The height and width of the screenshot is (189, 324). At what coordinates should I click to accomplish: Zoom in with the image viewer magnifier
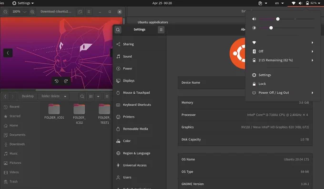[x=32, y=12]
